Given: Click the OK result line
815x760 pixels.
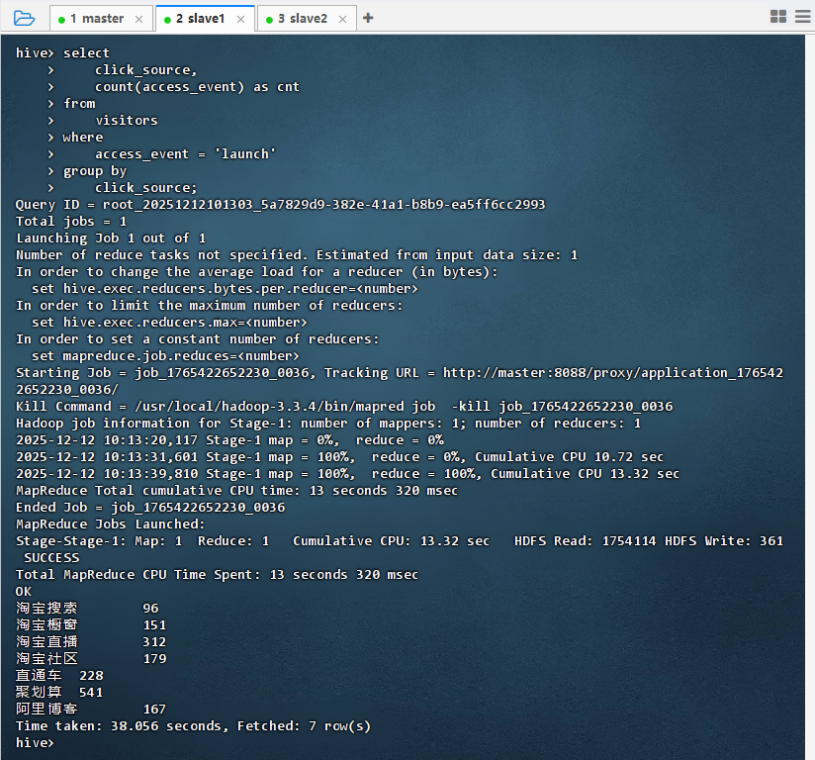Looking at the screenshot, I should 24,592.
